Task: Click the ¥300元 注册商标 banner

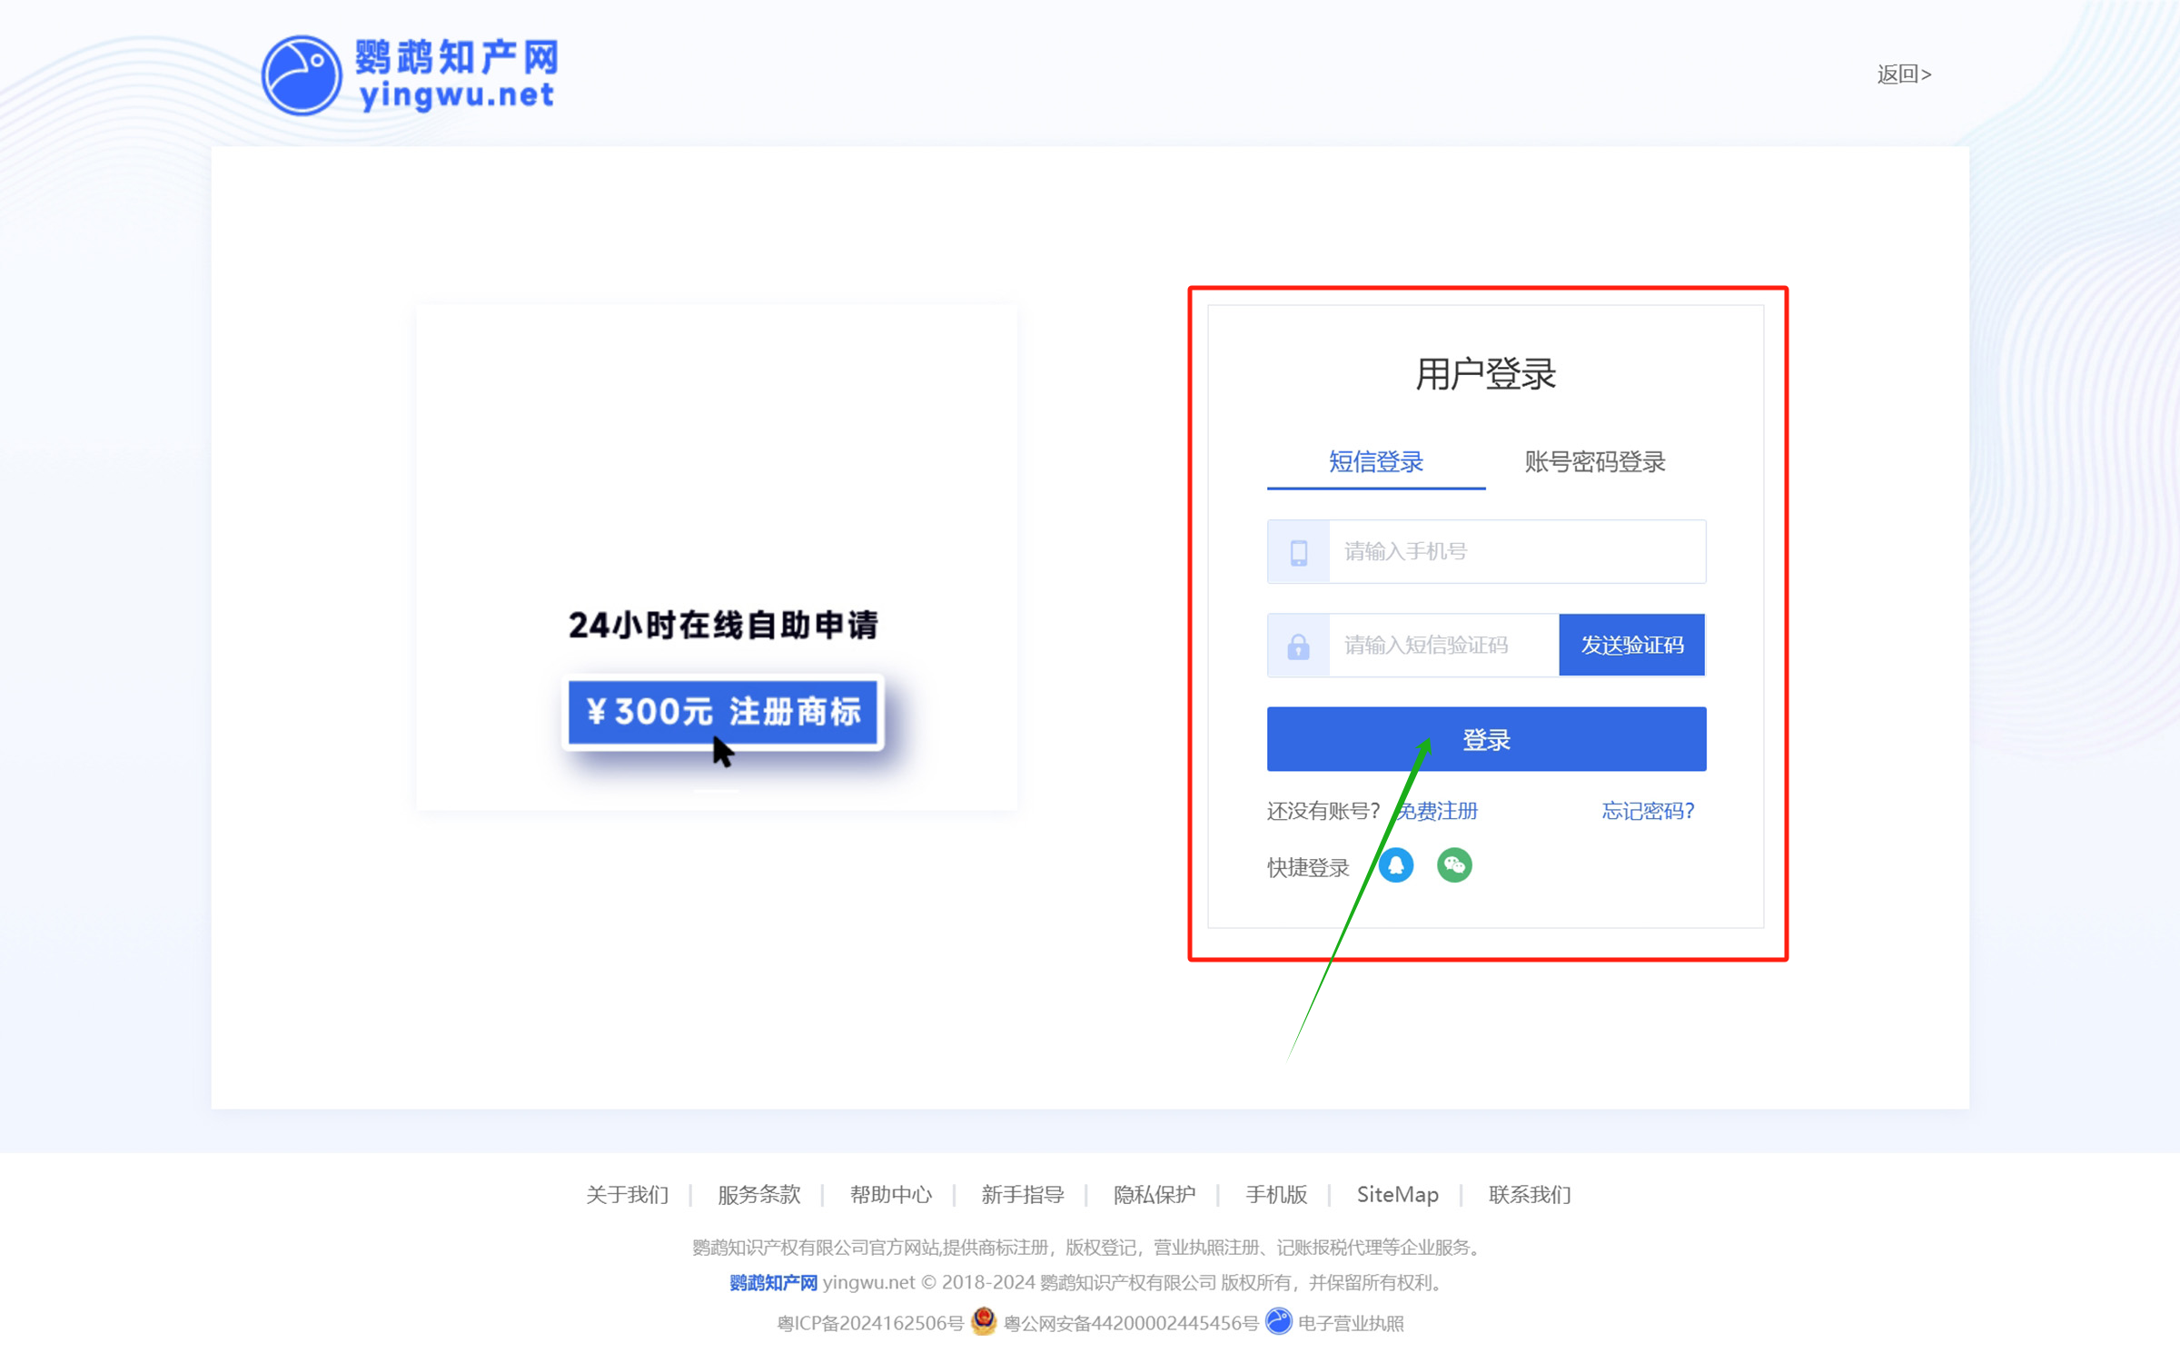Action: pyautogui.click(x=723, y=712)
